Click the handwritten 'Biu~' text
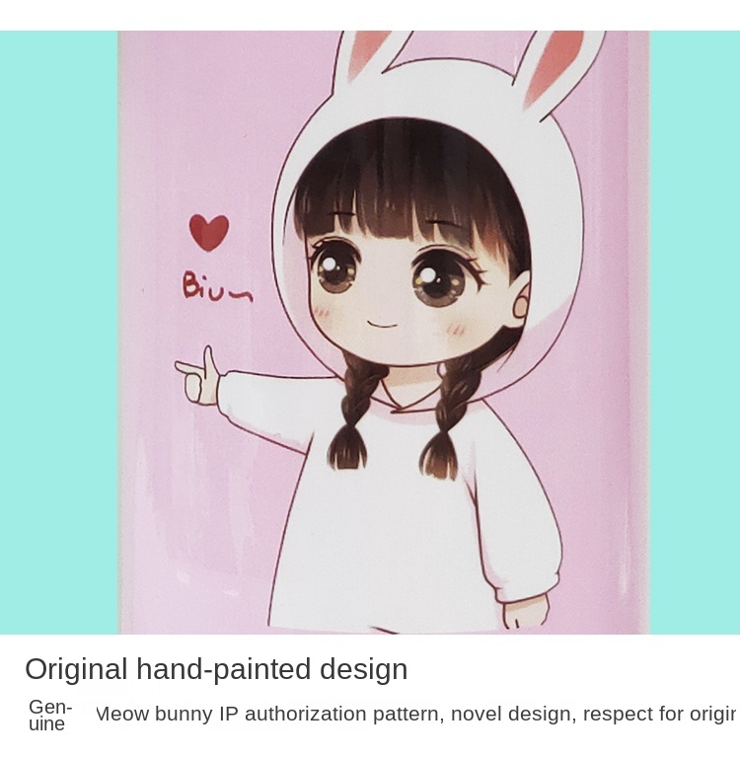This screenshot has width=740, height=758. pos(217,286)
